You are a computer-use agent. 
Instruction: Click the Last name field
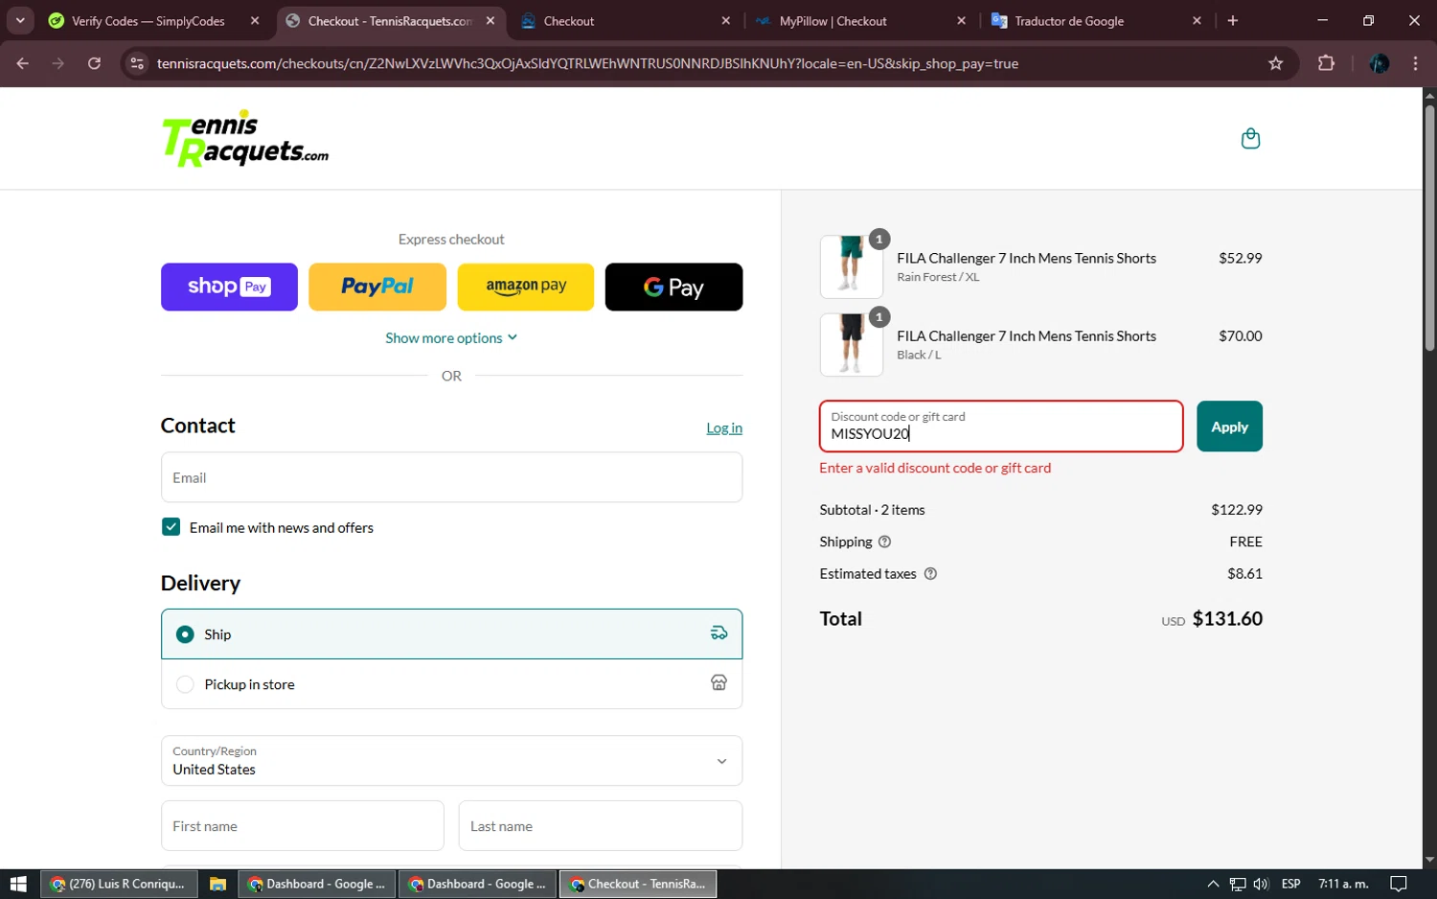pos(601,825)
